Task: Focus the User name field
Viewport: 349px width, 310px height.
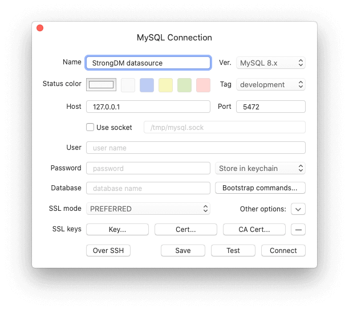Action: click(x=196, y=148)
